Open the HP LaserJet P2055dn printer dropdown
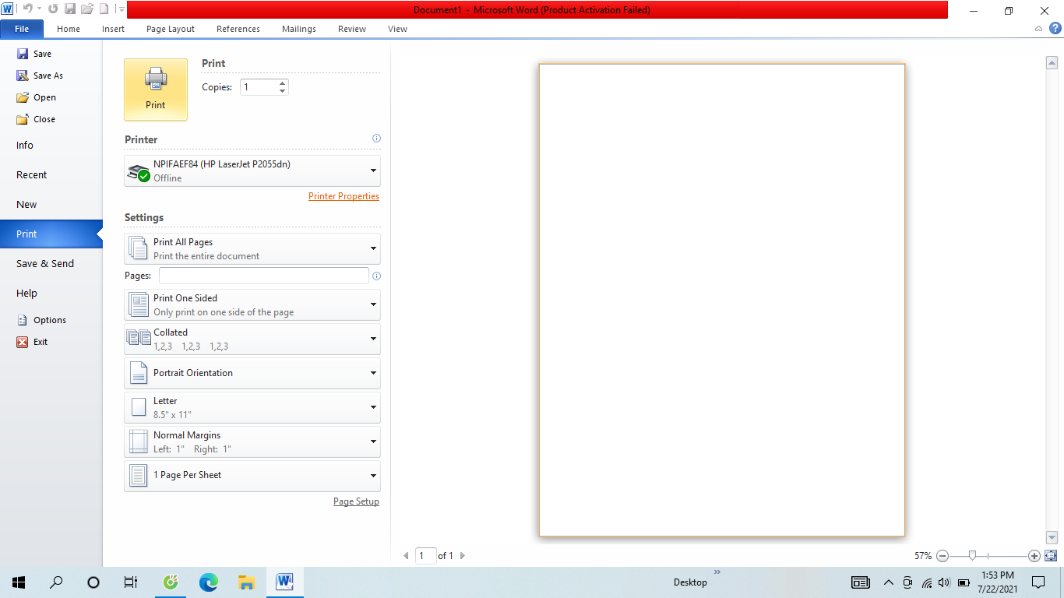The height and width of the screenshot is (598, 1064). coord(252,171)
